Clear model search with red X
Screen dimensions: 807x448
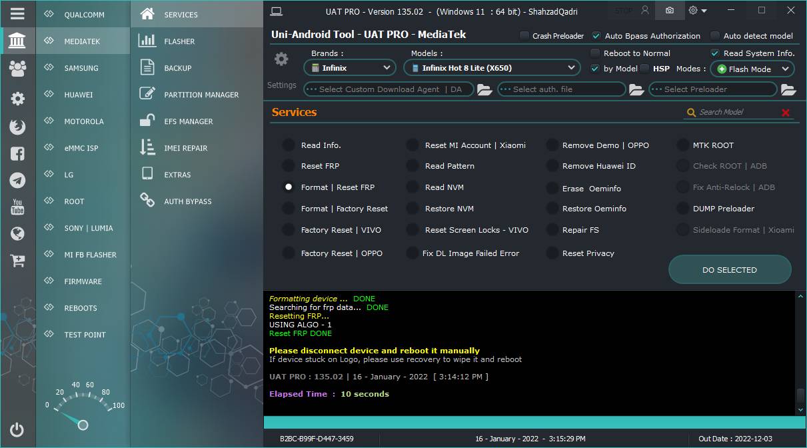786,113
